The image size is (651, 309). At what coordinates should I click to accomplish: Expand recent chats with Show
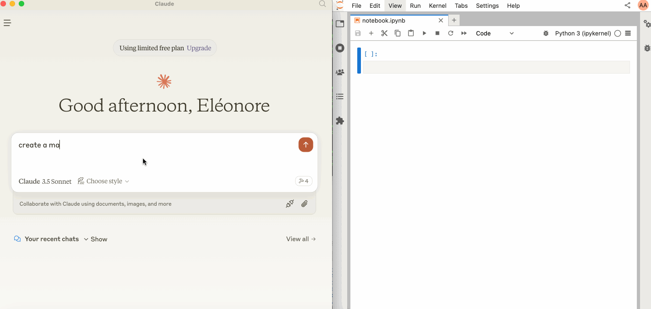point(95,239)
